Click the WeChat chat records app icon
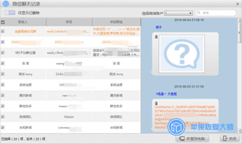Image resolution: width=242 pixels, height=144 pixels. point(6,4)
